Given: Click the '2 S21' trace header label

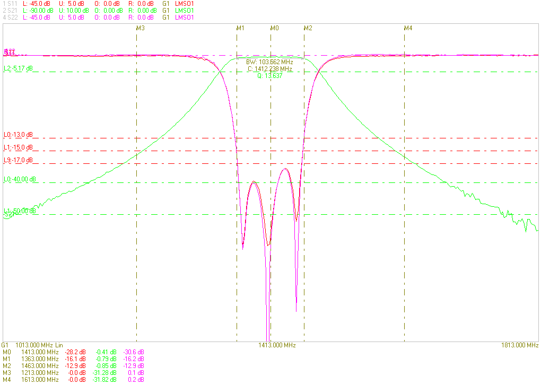Looking at the screenshot, I should click(10, 11).
